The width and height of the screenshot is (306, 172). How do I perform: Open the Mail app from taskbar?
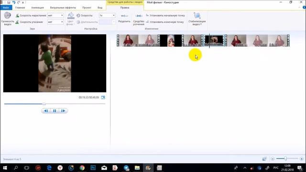point(104,168)
